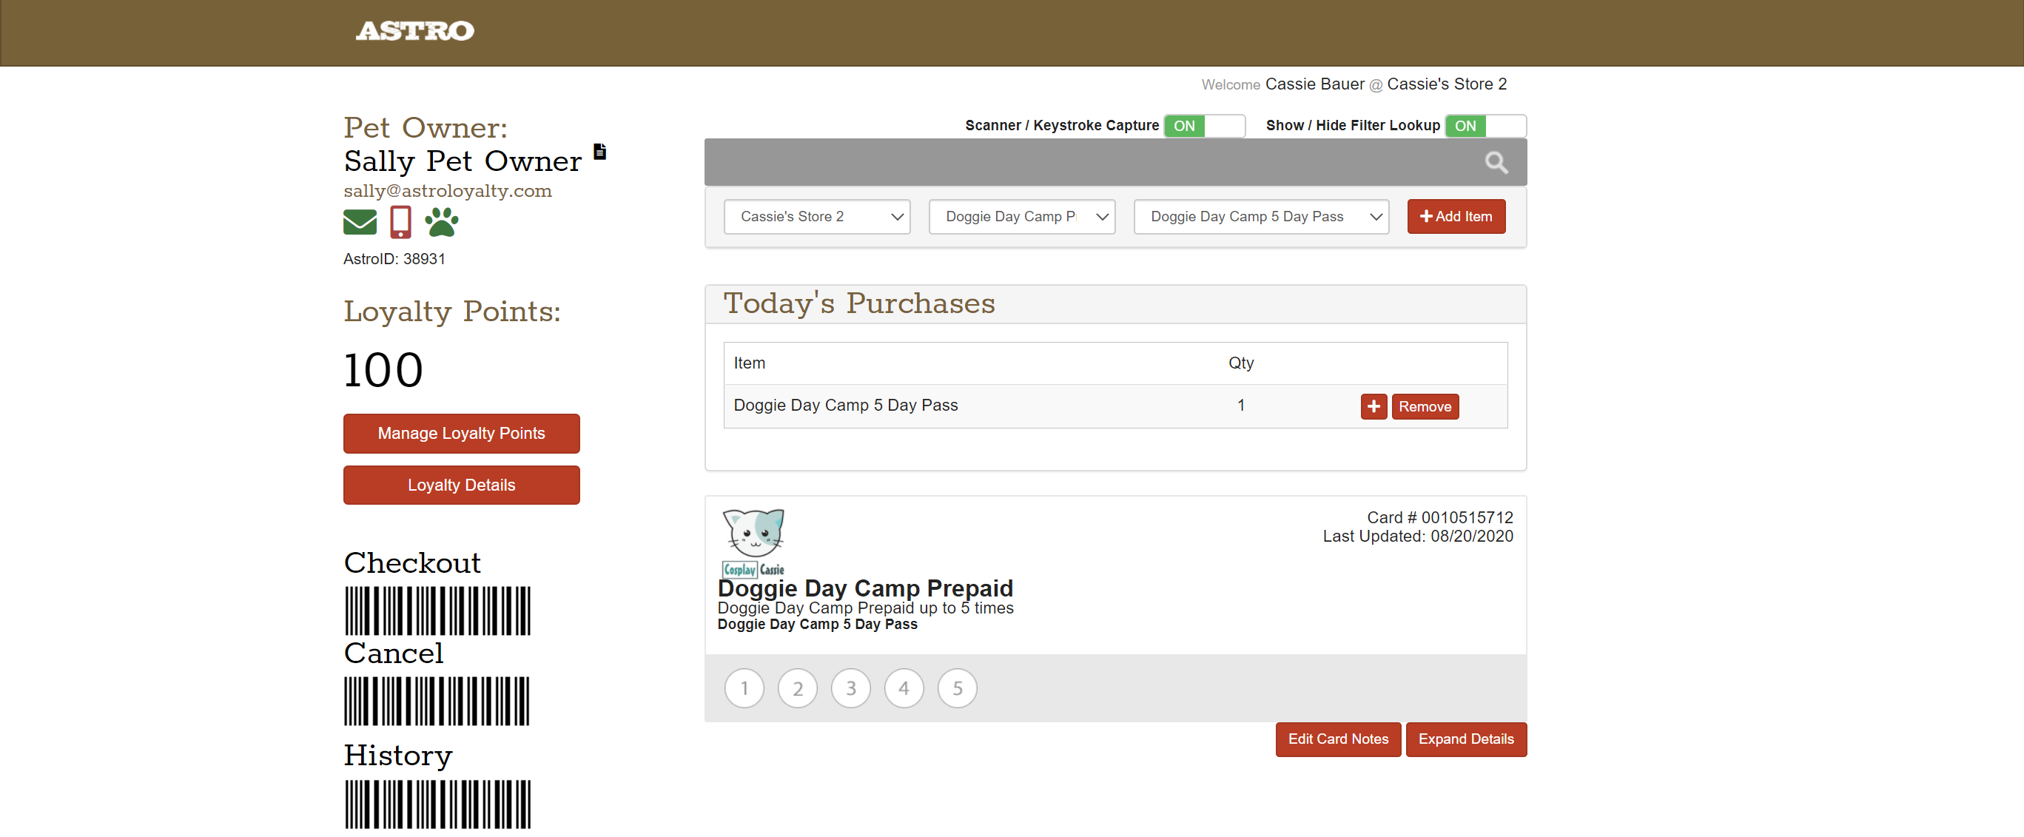Click the red mobile phone icon
Image resolution: width=2024 pixels, height=837 pixels.
(x=400, y=223)
